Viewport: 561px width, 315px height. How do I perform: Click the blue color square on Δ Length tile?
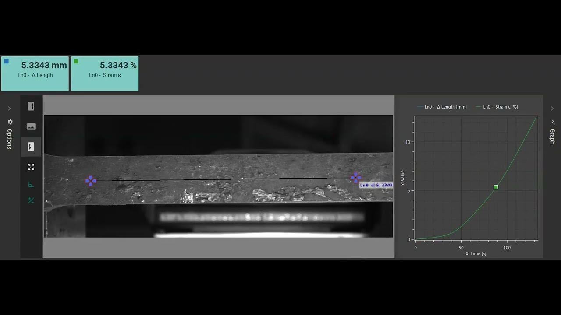pos(6,61)
